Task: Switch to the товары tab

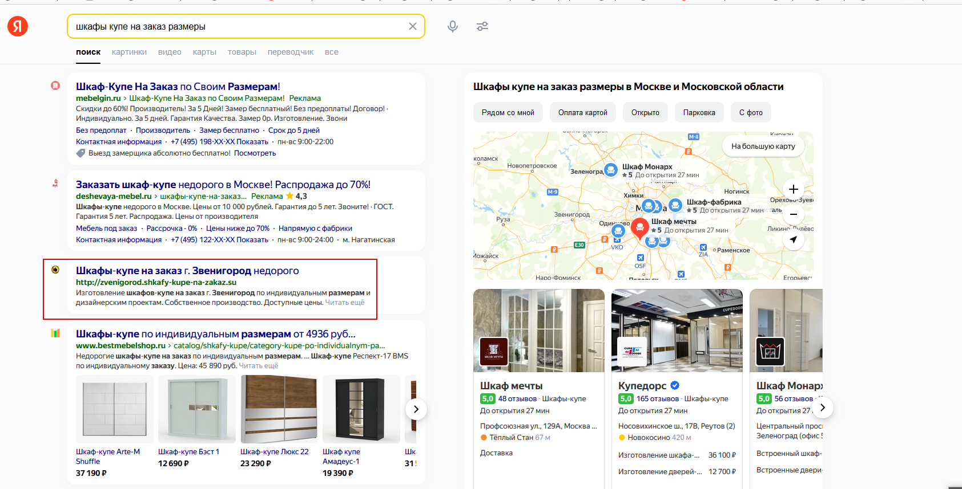Action: point(242,52)
